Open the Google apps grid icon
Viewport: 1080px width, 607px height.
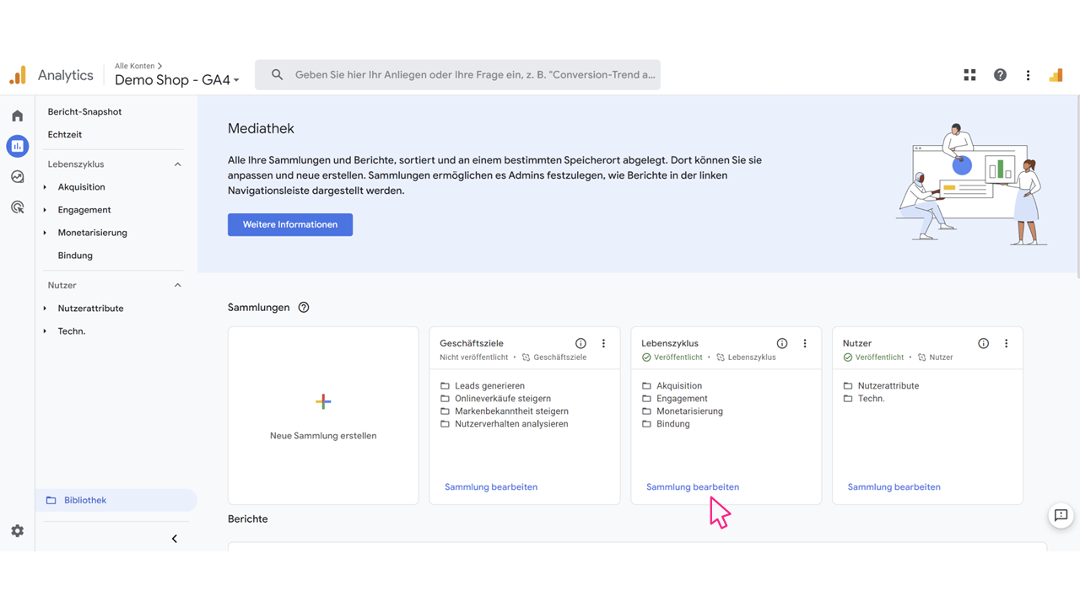[969, 75]
